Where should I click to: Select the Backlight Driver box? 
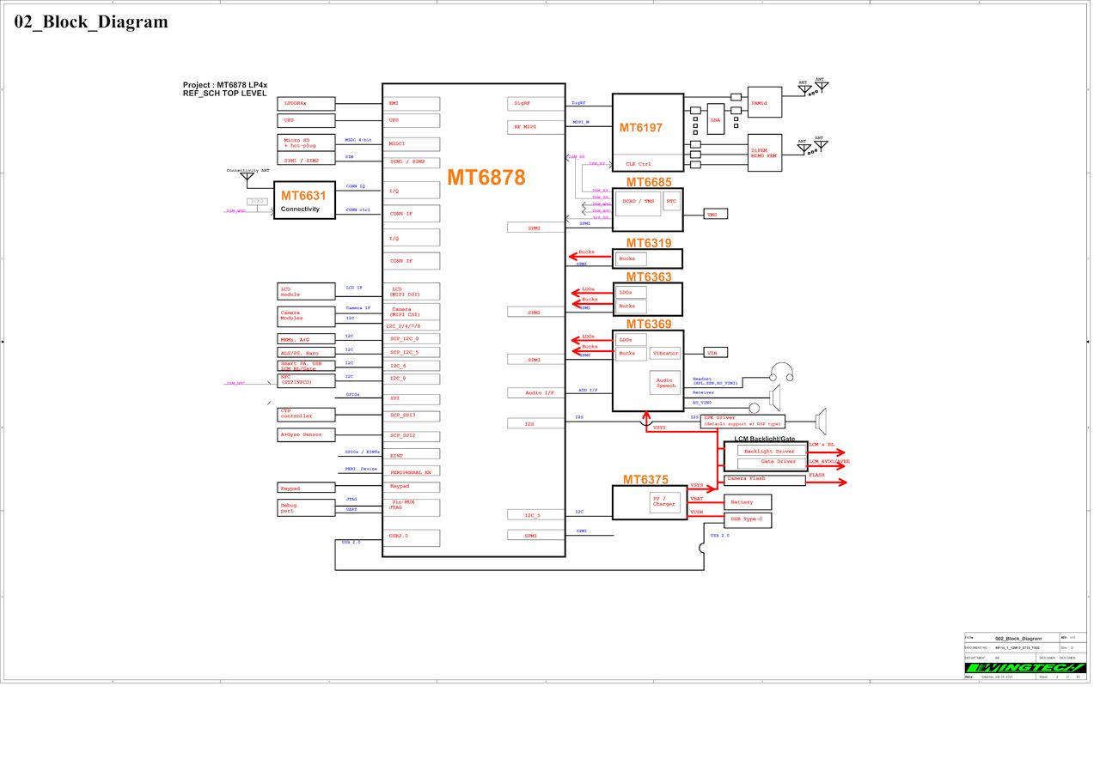772,452
